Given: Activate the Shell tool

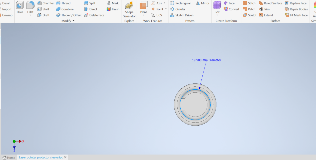Looking at the screenshot, I should [43, 9].
